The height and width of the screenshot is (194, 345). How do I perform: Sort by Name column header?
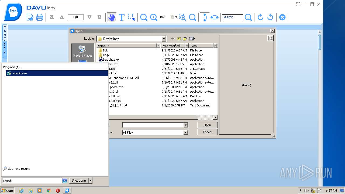[x=126, y=46]
